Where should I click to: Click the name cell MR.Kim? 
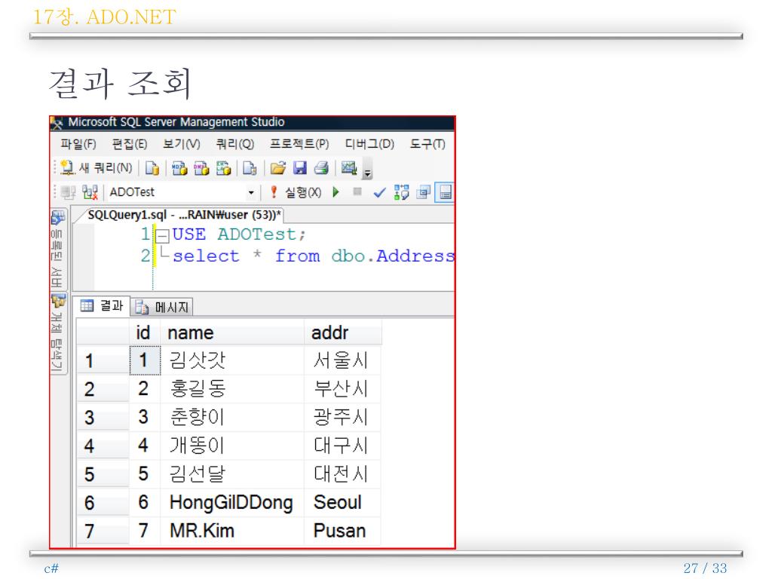coord(232,531)
